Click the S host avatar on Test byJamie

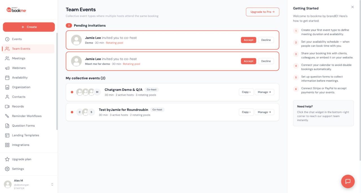coord(91,112)
